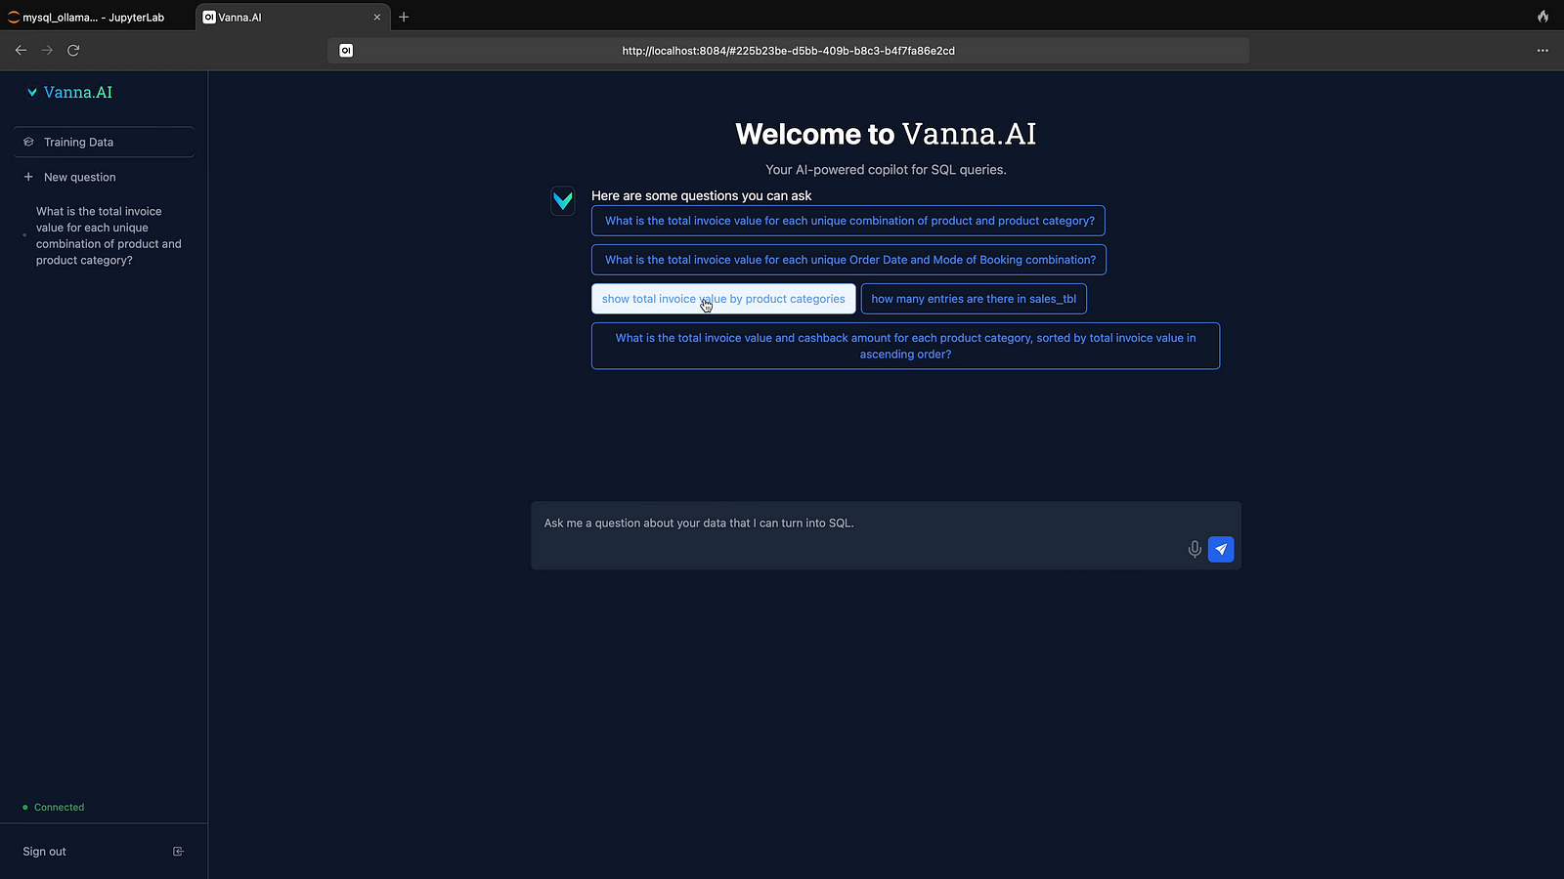Open previous question in sidebar history

[108, 235]
